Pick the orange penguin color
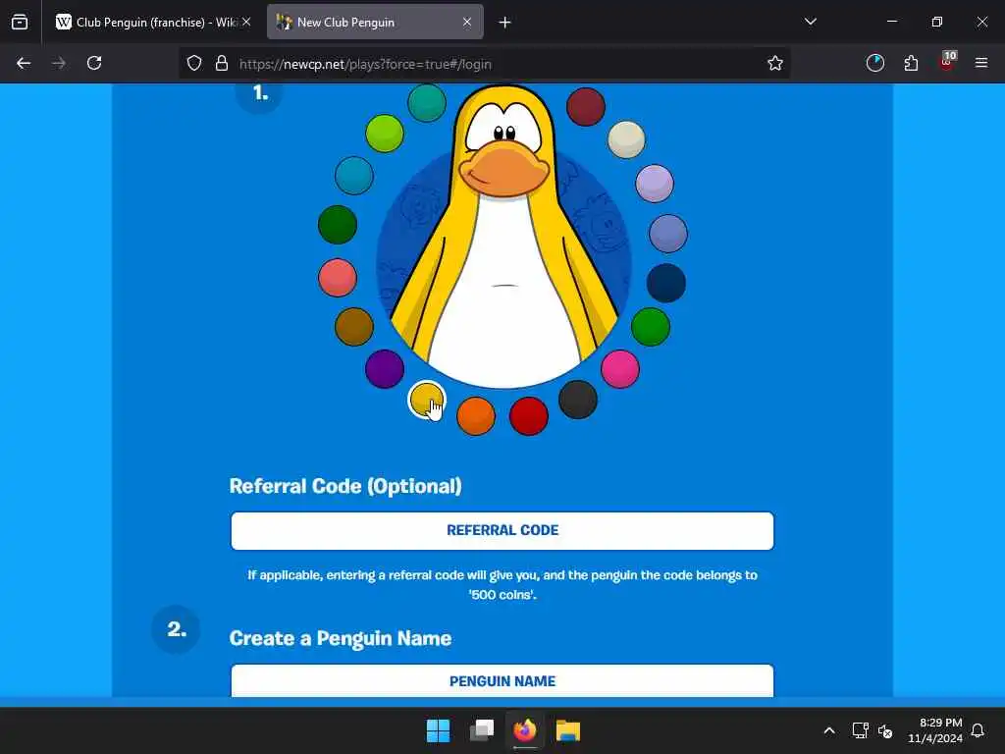This screenshot has height=754, width=1005. [476, 416]
